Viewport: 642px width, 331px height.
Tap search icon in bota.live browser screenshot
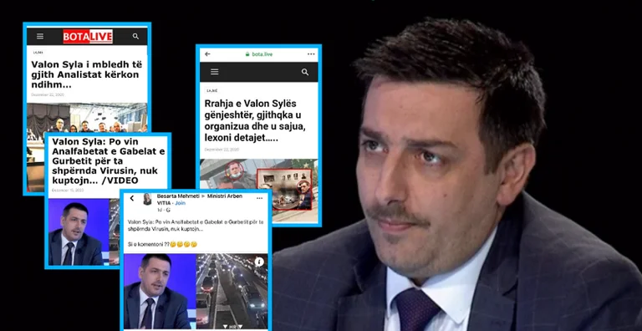[x=305, y=72]
